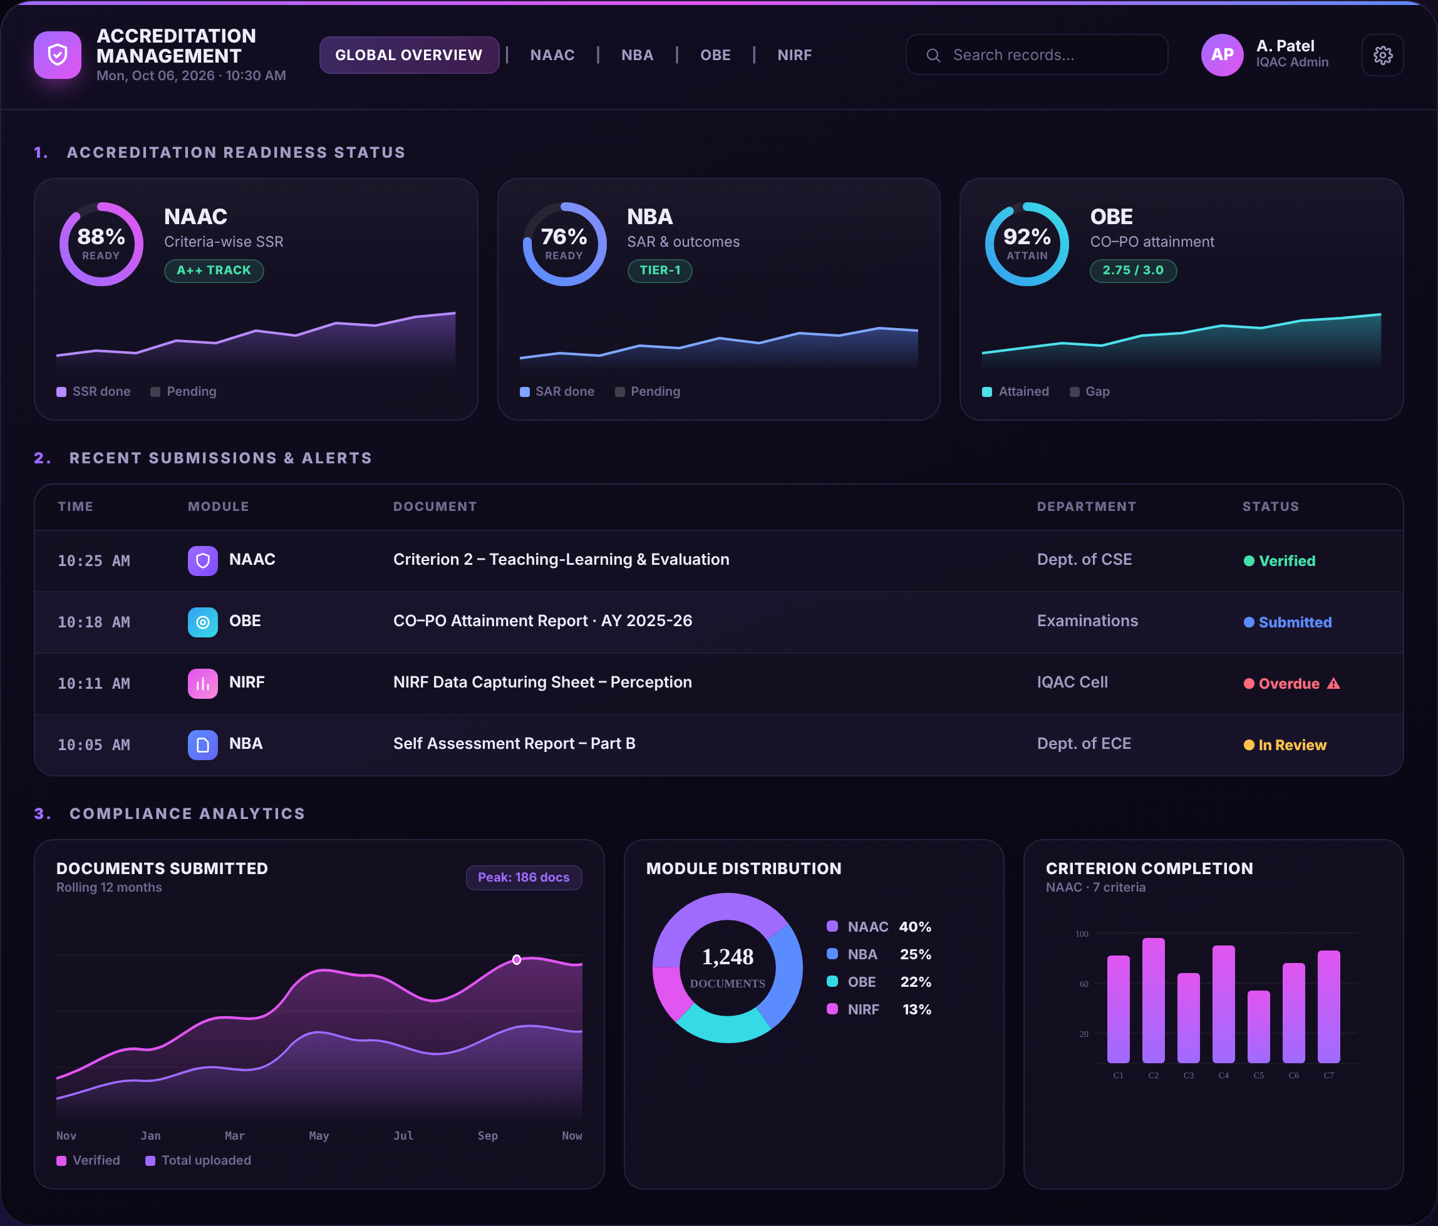Click the Verified status text
1438x1226 pixels.
point(1286,560)
